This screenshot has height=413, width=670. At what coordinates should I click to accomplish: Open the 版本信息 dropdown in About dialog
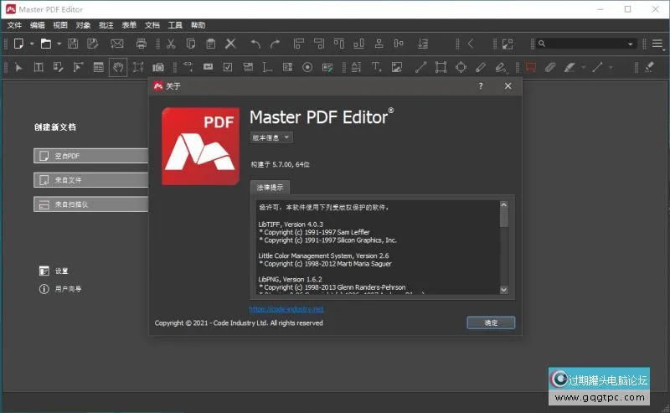271,137
